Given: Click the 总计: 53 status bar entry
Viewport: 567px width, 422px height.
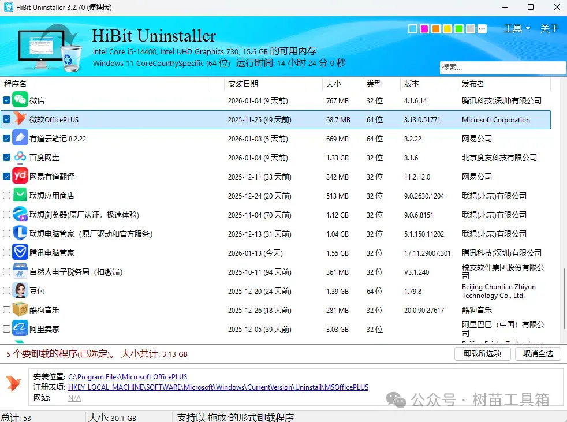Looking at the screenshot, I should pos(16,417).
